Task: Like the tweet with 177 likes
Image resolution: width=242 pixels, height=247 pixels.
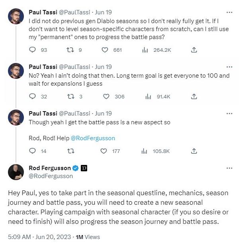Action: [x=104, y=151]
